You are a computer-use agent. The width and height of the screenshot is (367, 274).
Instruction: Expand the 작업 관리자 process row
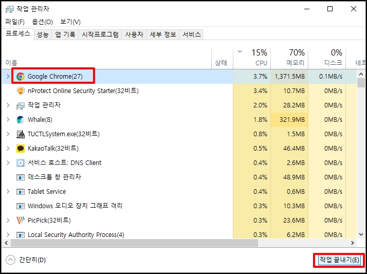(8, 105)
